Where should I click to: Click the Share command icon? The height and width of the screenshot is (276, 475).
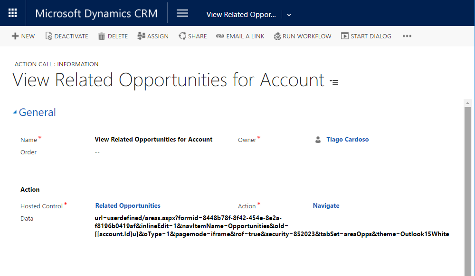[182, 36]
